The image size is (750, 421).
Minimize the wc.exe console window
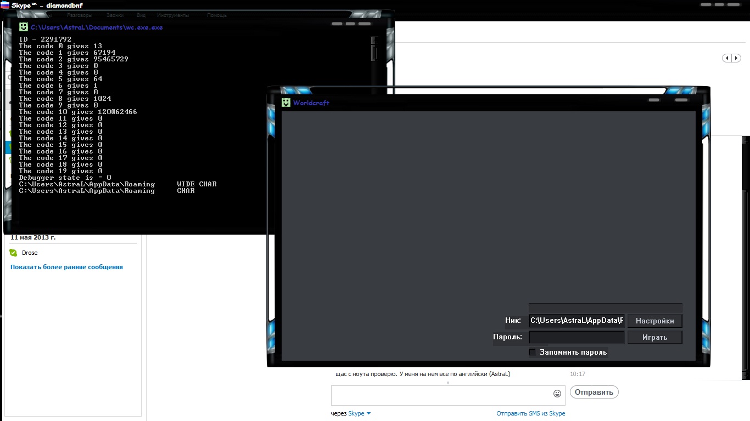[x=337, y=24]
